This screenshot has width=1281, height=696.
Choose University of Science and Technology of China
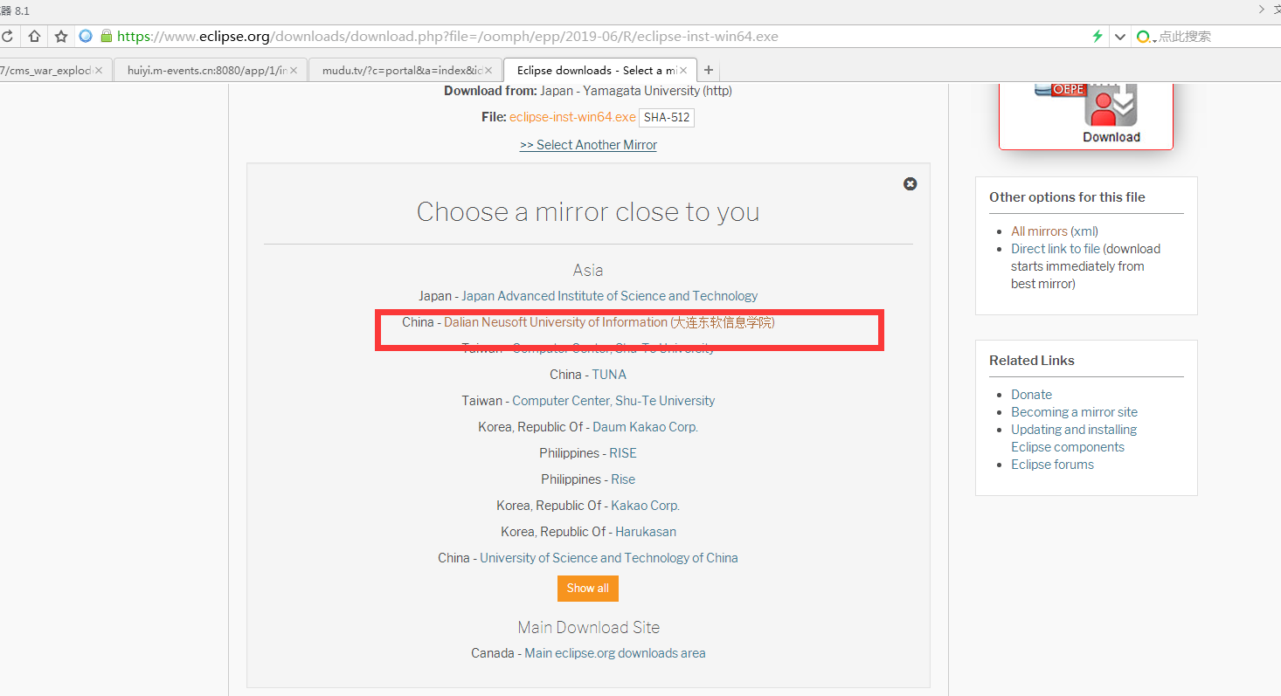(609, 558)
